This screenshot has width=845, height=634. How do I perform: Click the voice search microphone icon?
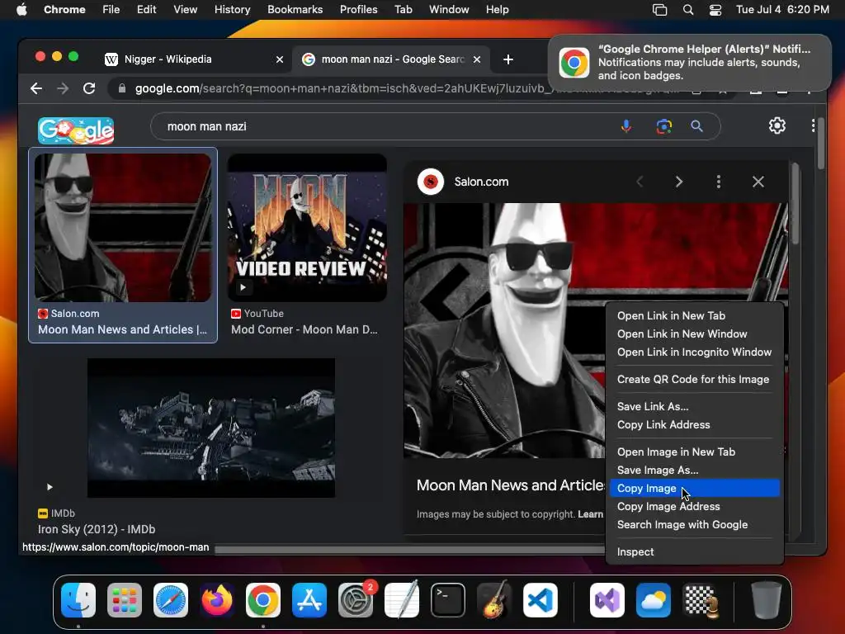(626, 126)
